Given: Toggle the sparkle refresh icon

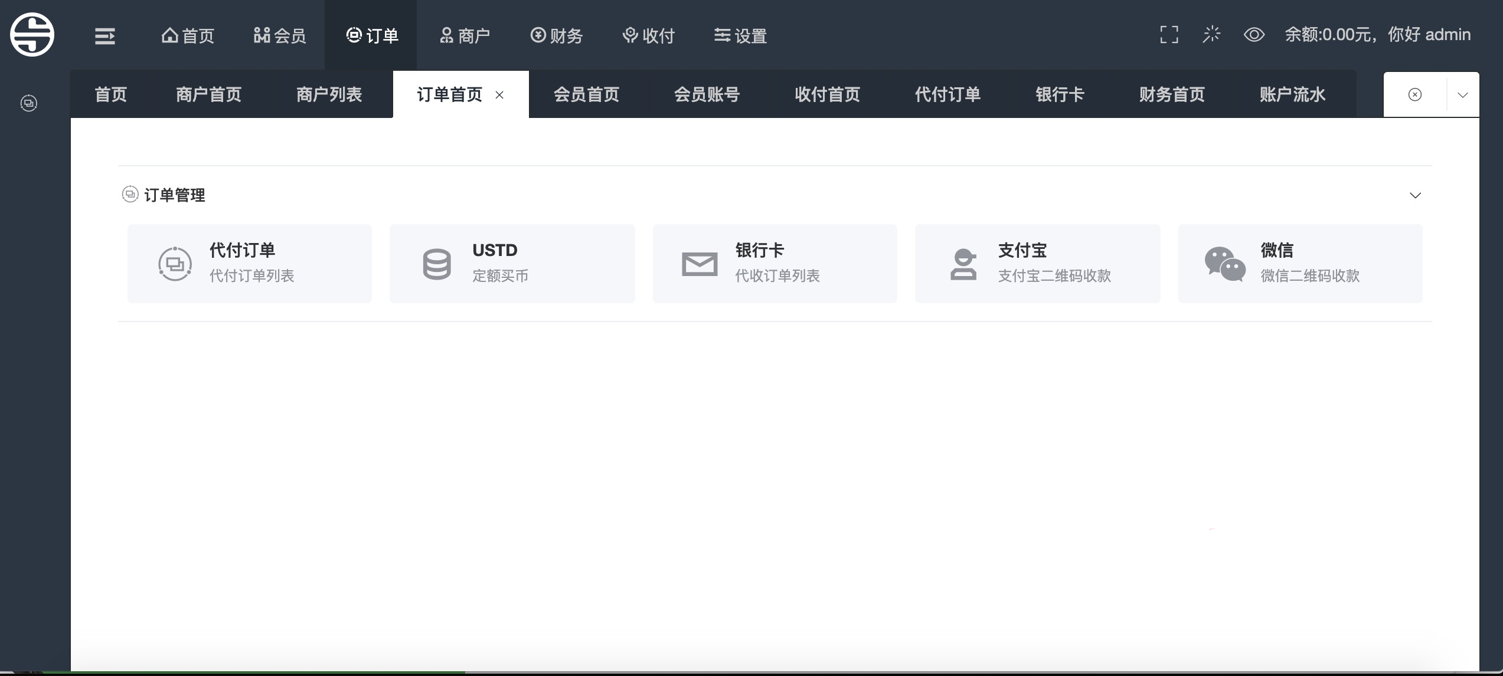Looking at the screenshot, I should [x=1211, y=35].
